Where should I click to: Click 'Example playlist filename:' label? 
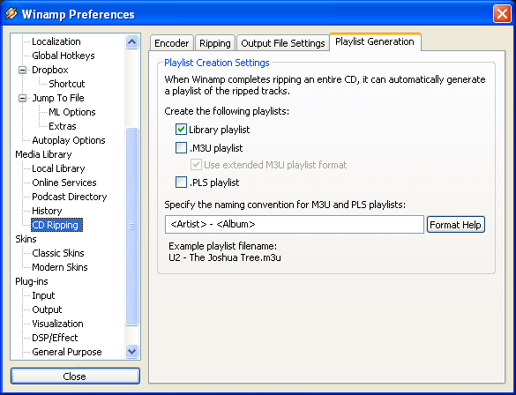coord(223,246)
